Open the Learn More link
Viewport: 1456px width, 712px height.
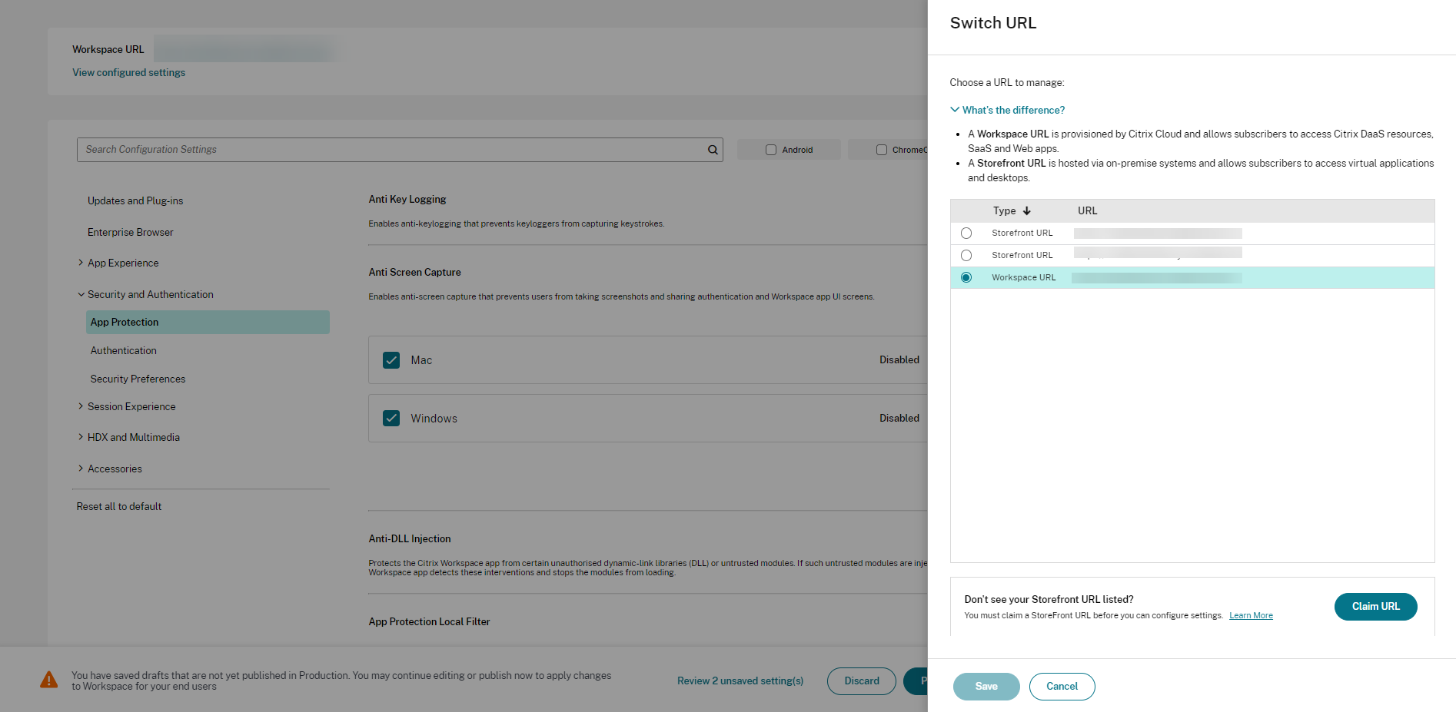(x=1251, y=615)
